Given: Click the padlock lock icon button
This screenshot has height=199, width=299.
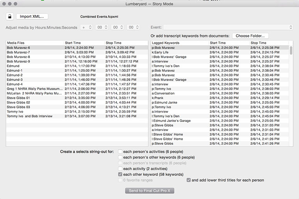Looking at the screenshot, I should click(x=10, y=17).
